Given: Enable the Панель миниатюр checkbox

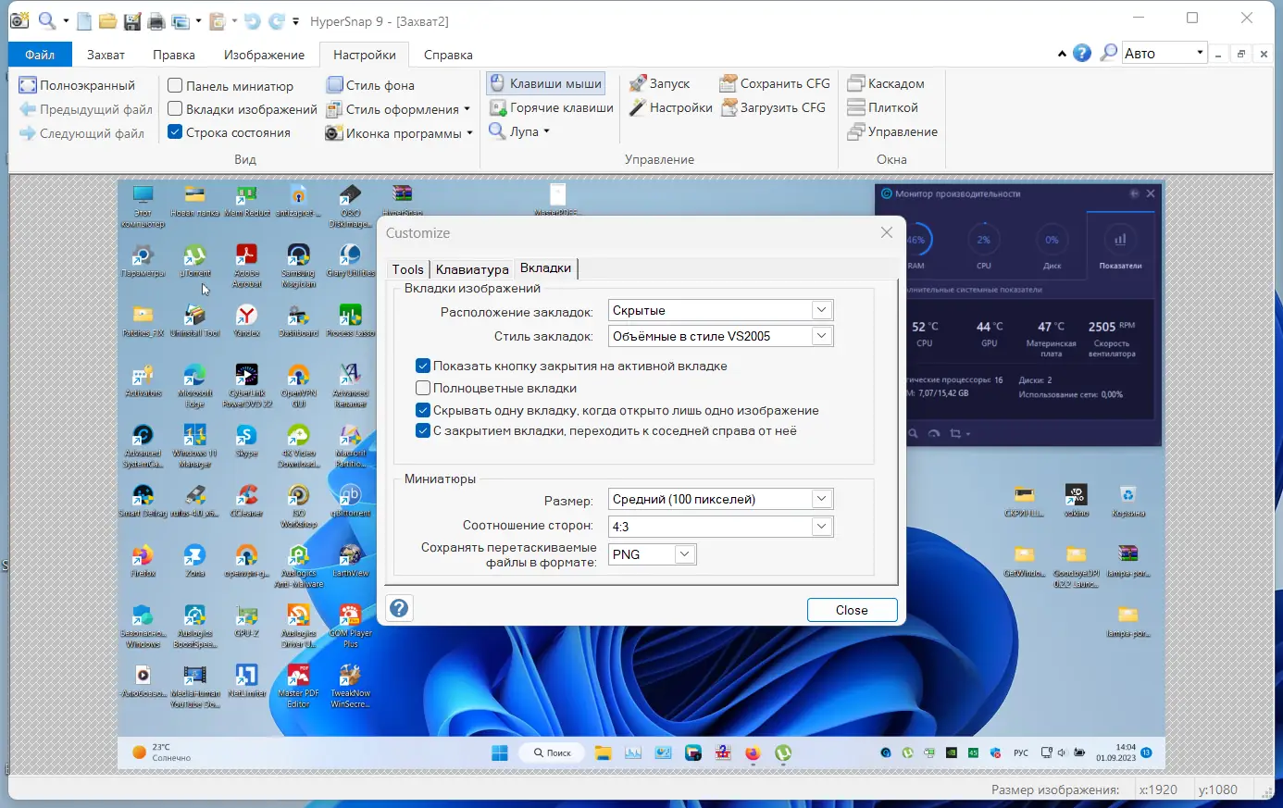Looking at the screenshot, I should click(175, 85).
